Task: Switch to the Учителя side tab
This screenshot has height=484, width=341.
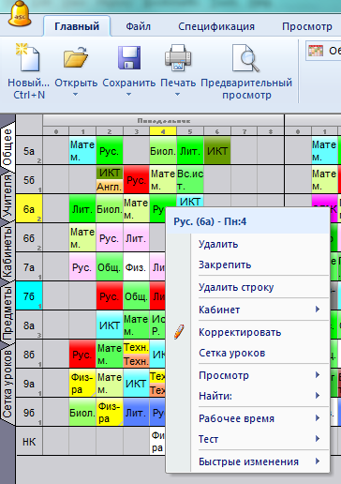Action: point(7,196)
